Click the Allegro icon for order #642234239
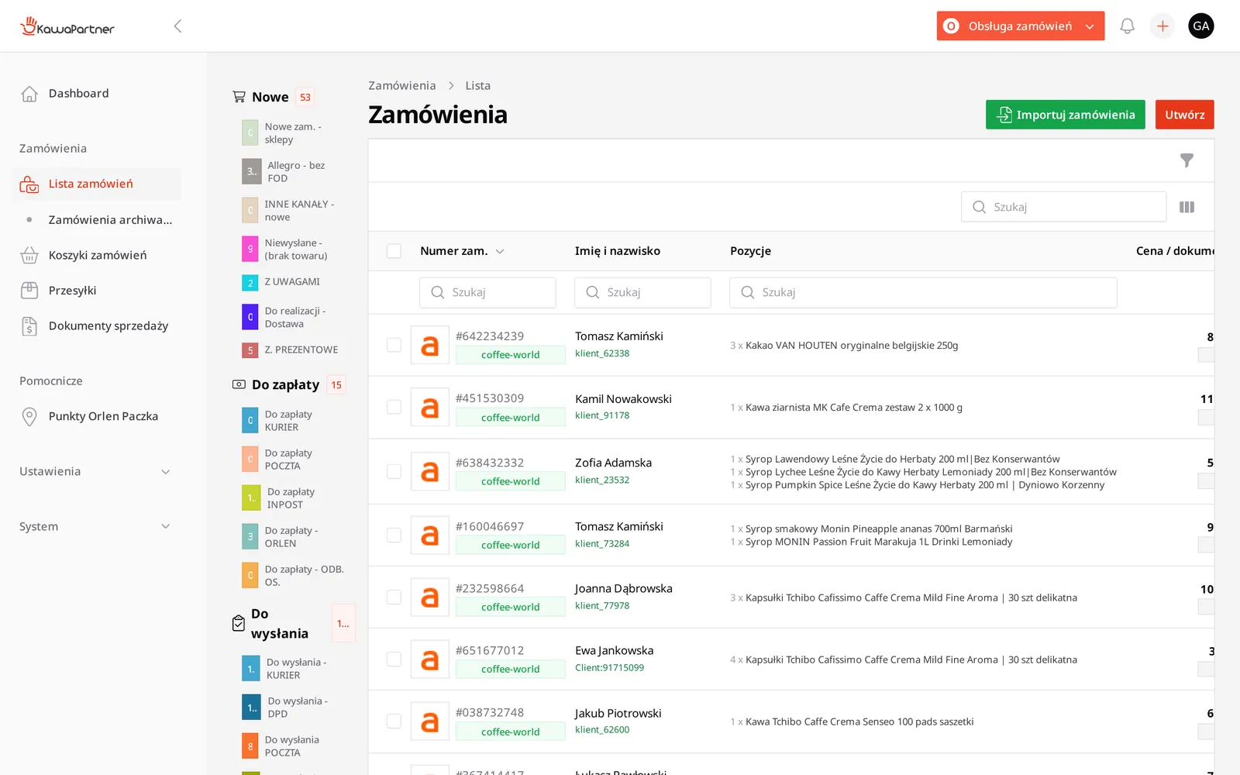The image size is (1240, 775). click(430, 346)
